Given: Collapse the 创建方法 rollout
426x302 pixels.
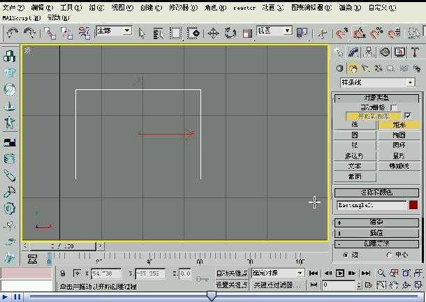Looking at the screenshot, I should point(376,243).
